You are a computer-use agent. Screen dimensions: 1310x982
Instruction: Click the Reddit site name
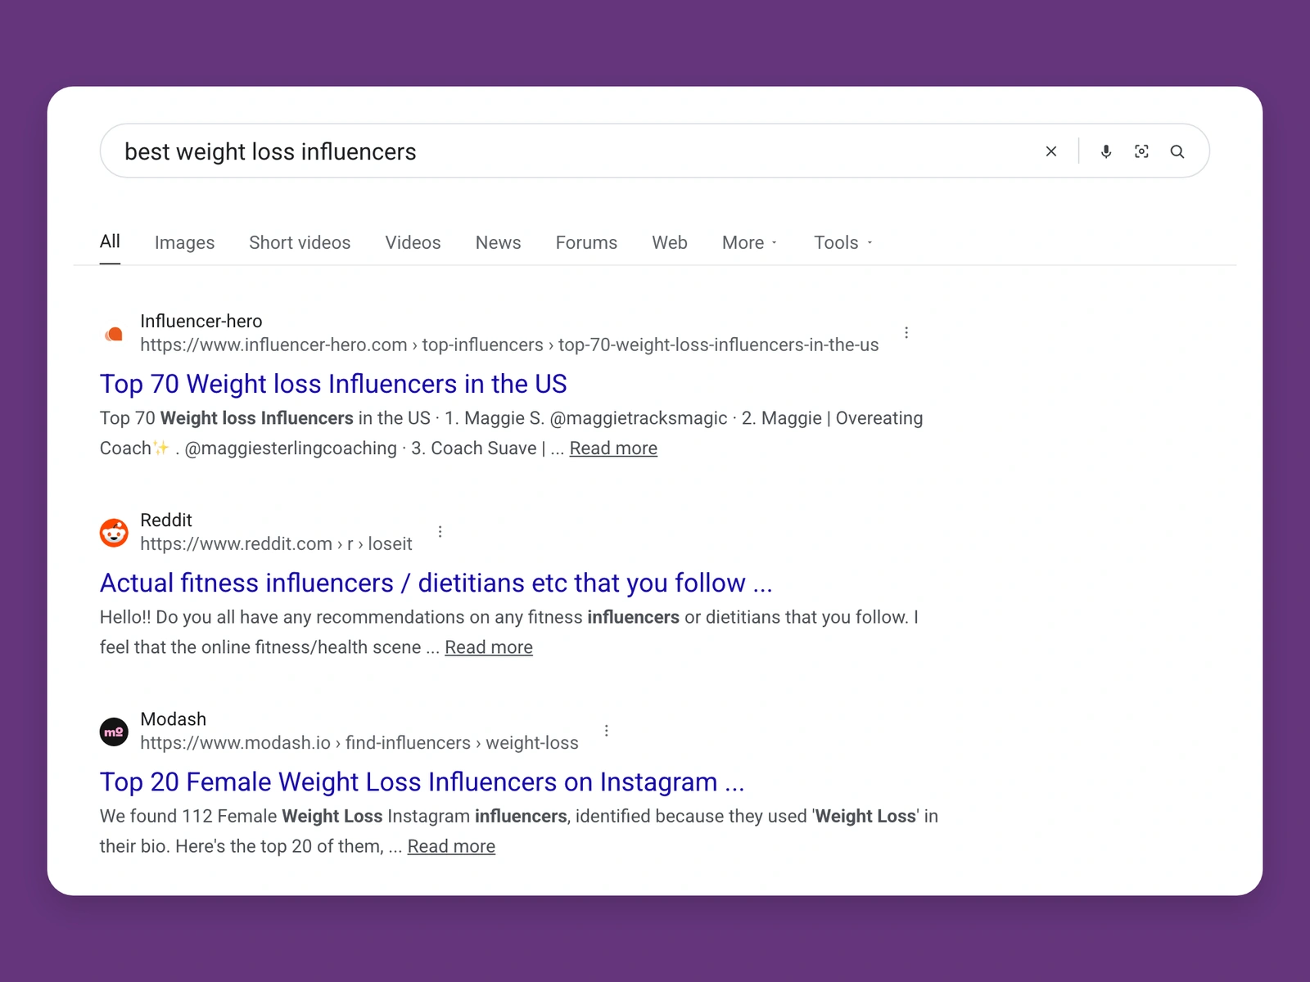(x=166, y=520)
